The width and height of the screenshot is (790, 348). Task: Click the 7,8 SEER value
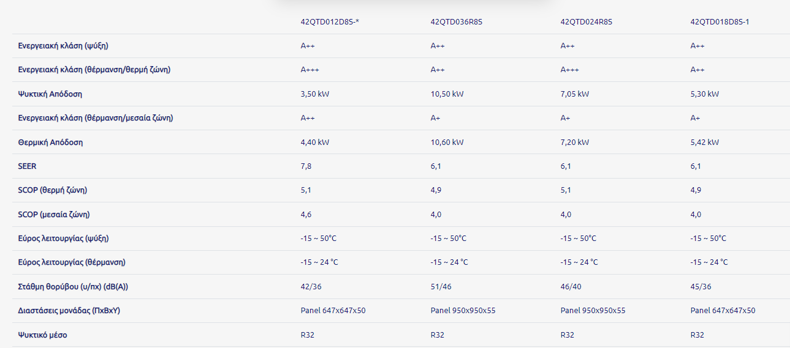pyautogui.click(x=306, y=166)
